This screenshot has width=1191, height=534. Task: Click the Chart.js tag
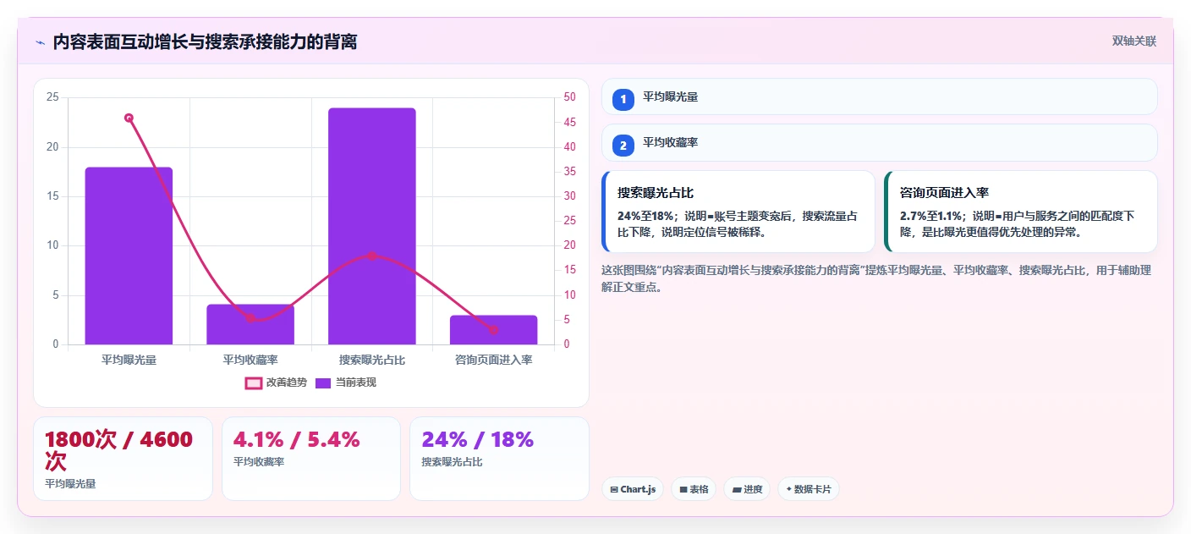tap(633, 489)
